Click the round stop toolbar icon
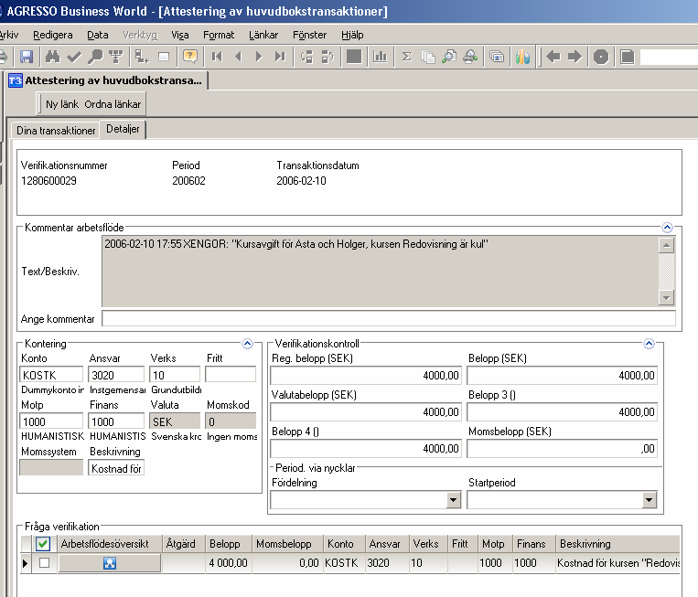The height and width of the screenshot is (597, 698). [x=601, y=57]
